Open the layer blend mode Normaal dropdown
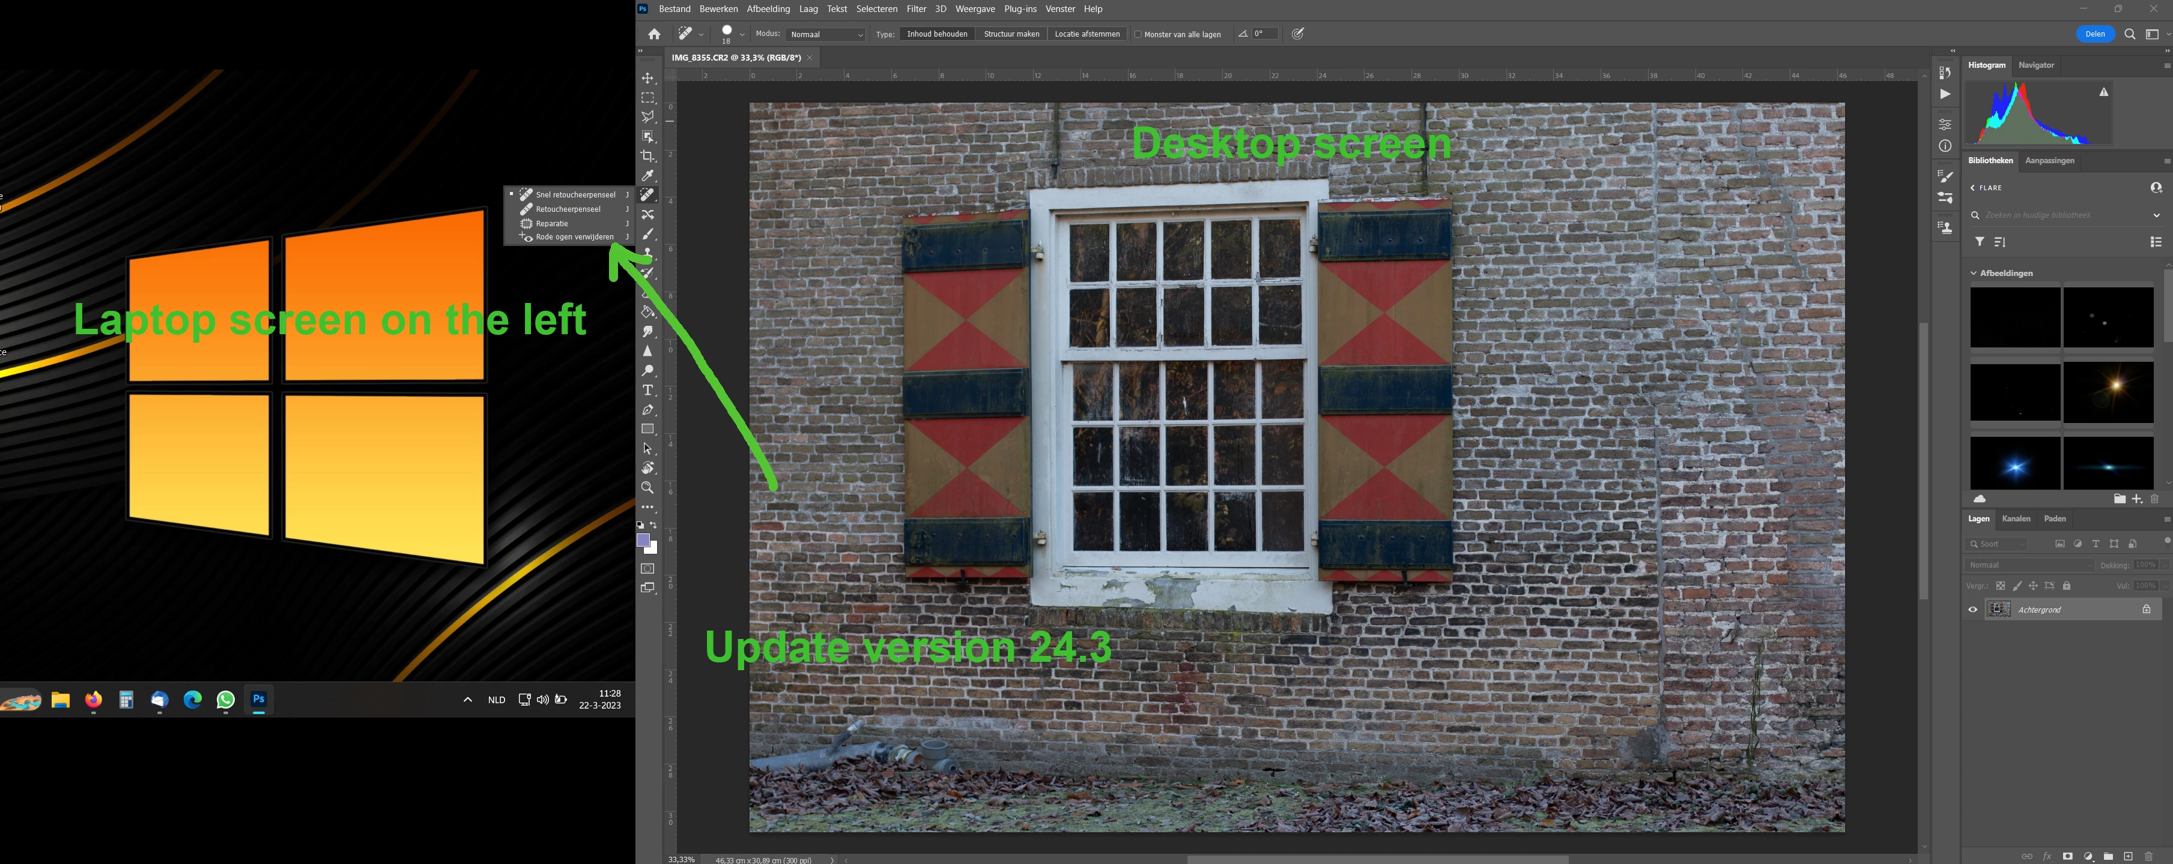The width and height of the screenshot is (2173, 864). [2029, 565]
